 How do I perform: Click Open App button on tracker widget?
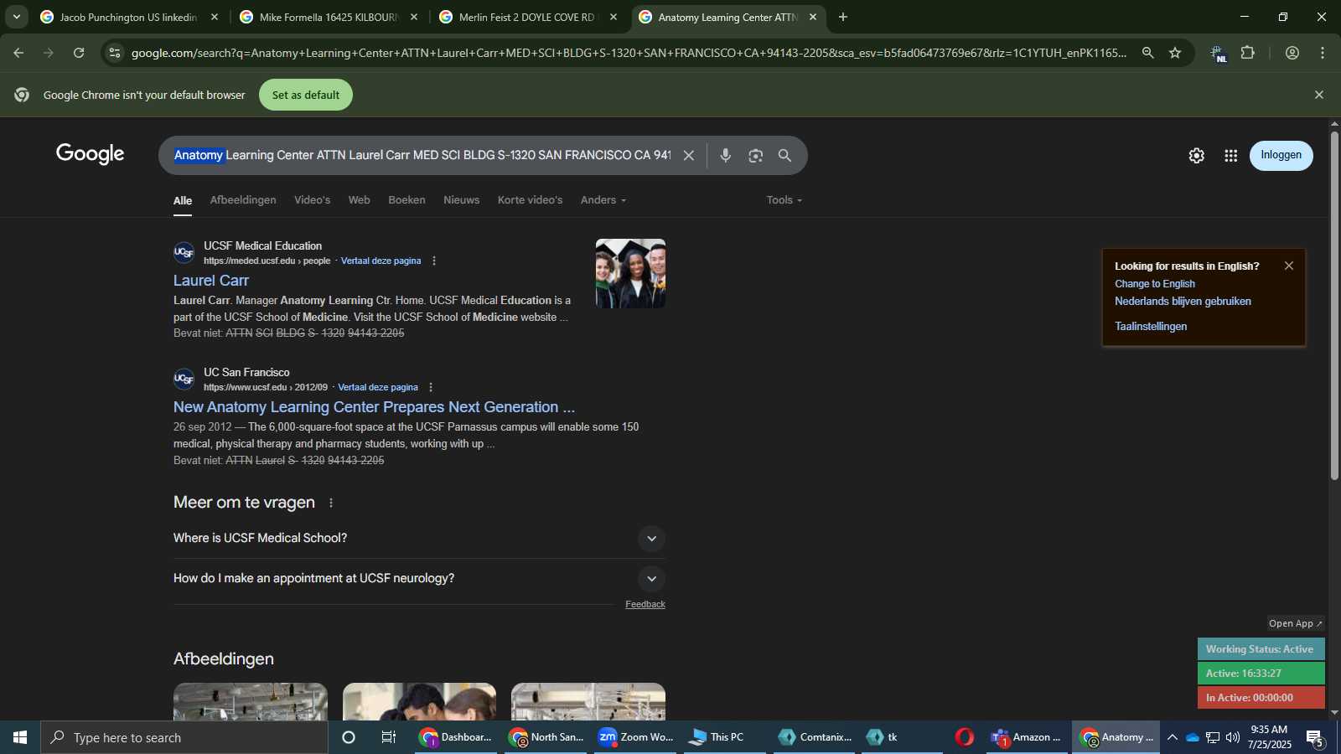[x=1295, y=623]
